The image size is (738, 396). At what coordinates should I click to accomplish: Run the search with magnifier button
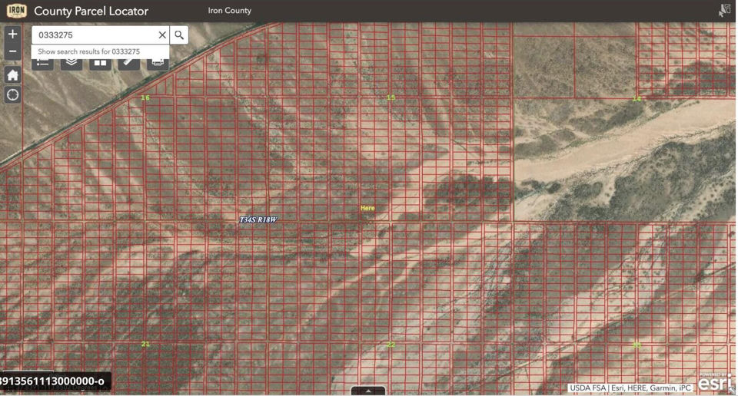179,35
